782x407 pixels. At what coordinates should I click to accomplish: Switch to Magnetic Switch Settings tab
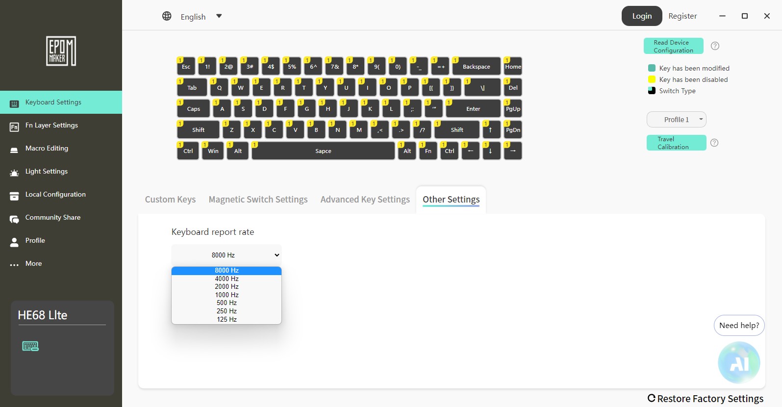click(258, 200)
